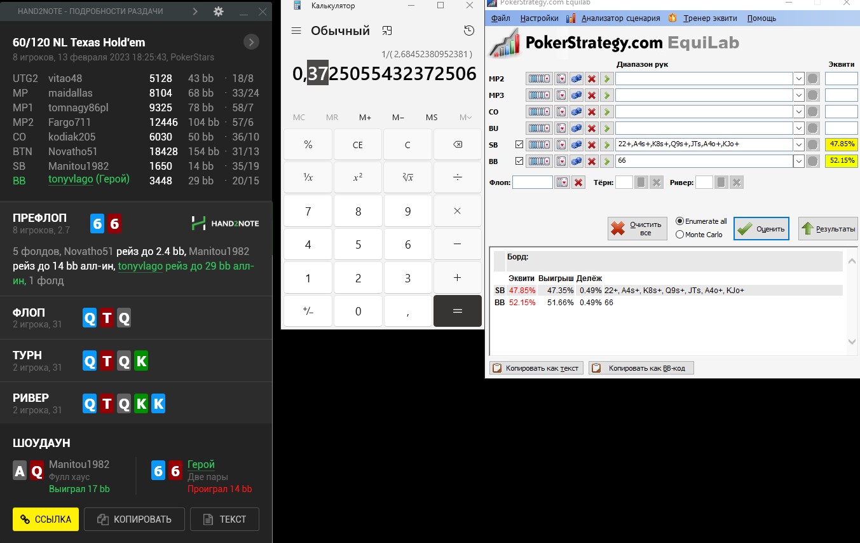Uncheck the SB player checkbox
The height and width of the screenshot is (543, 860).
[519, 144]
